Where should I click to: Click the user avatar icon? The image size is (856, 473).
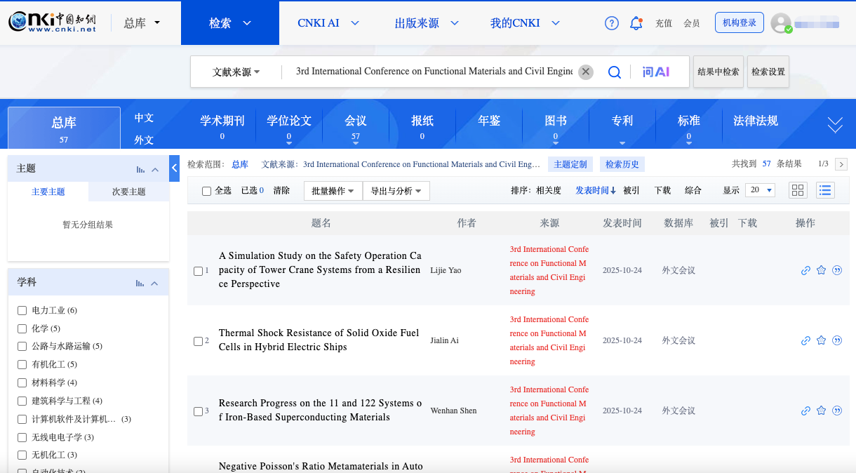pyautogui.click(x=781, y=23)
